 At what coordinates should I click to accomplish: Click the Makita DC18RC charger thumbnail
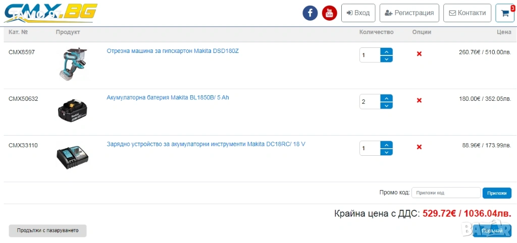(73, 158)
